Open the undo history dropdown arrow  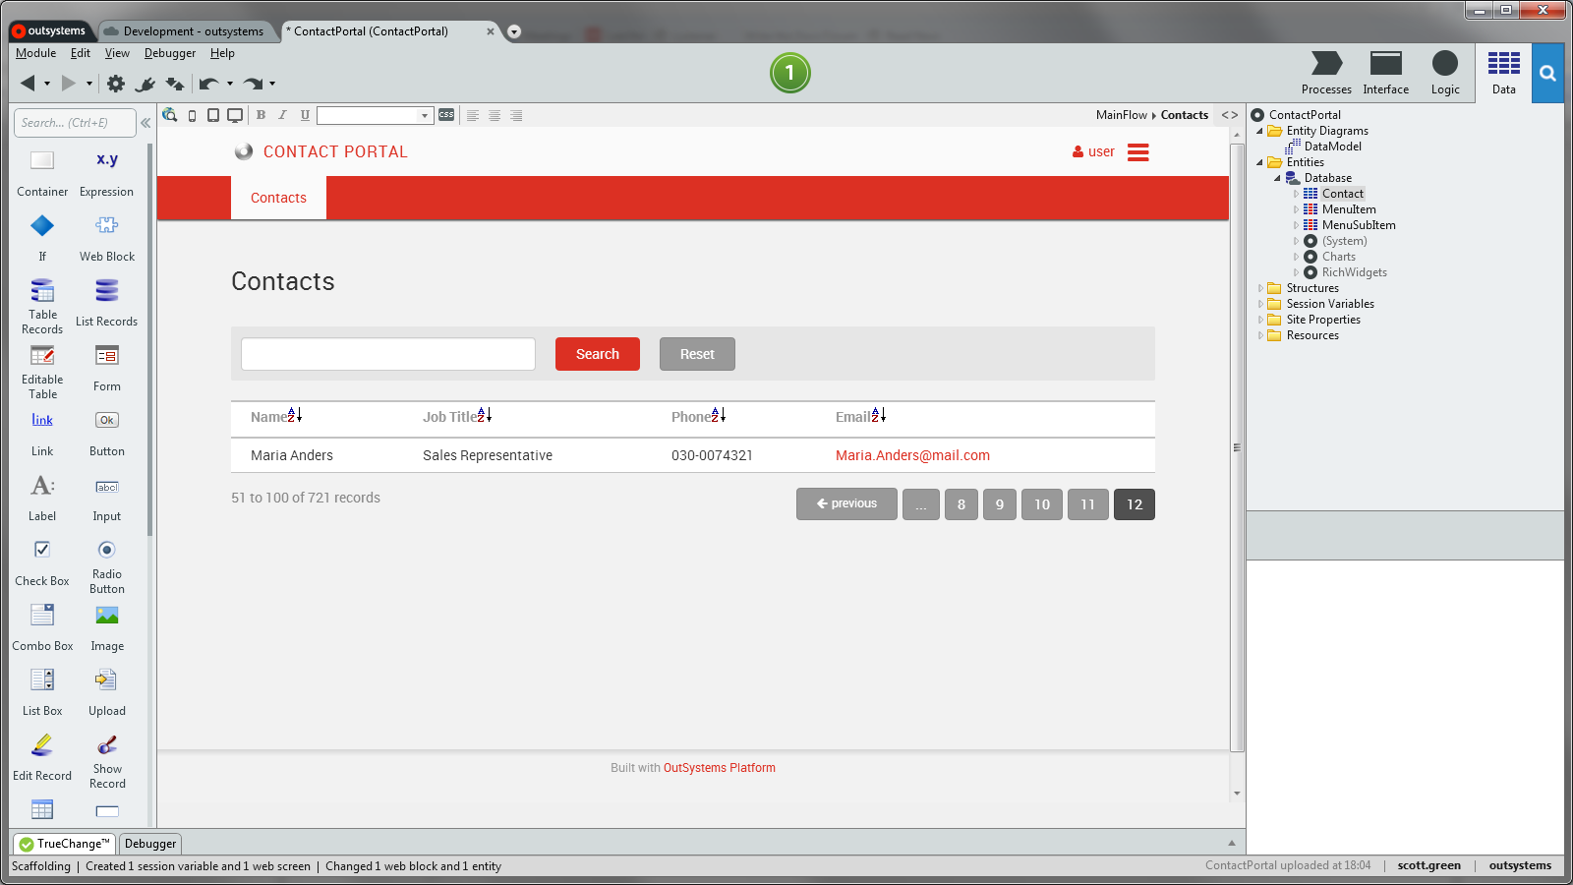[230, 84]
